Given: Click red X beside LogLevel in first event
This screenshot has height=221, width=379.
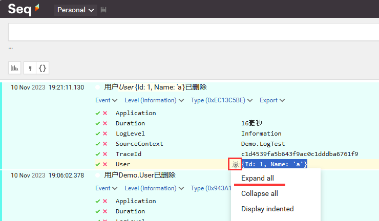Looking at the screenshot, I should pos(105,134).
